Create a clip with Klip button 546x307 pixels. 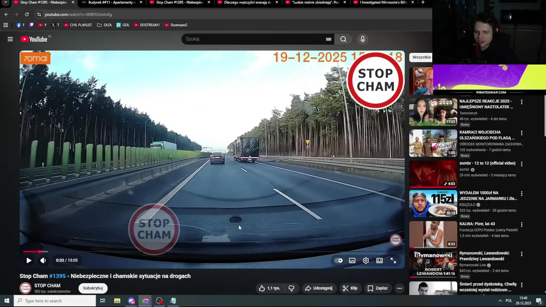[350, 288]
